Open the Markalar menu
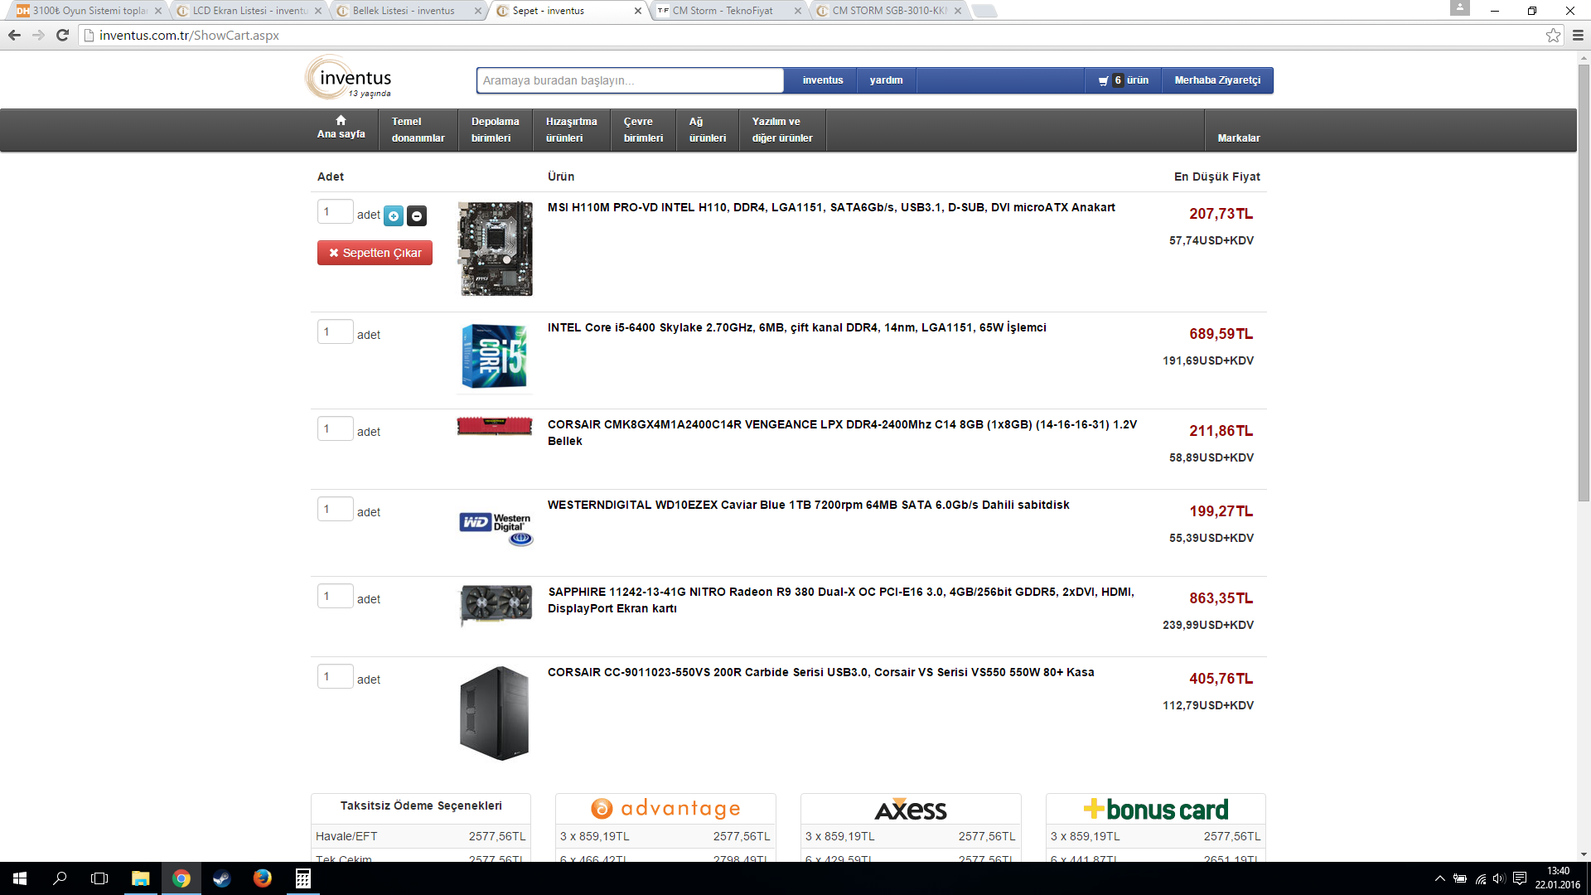The image size is (1591, 895). pyautogui.click(x=1238, y=138)
